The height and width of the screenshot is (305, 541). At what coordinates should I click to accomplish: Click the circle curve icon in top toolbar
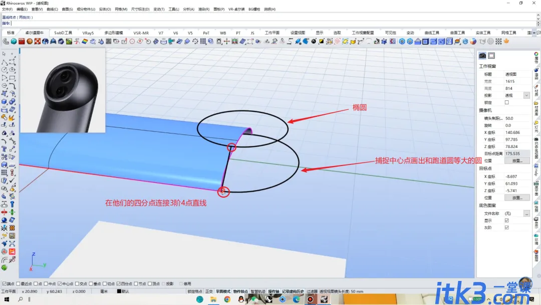(132, 42)
